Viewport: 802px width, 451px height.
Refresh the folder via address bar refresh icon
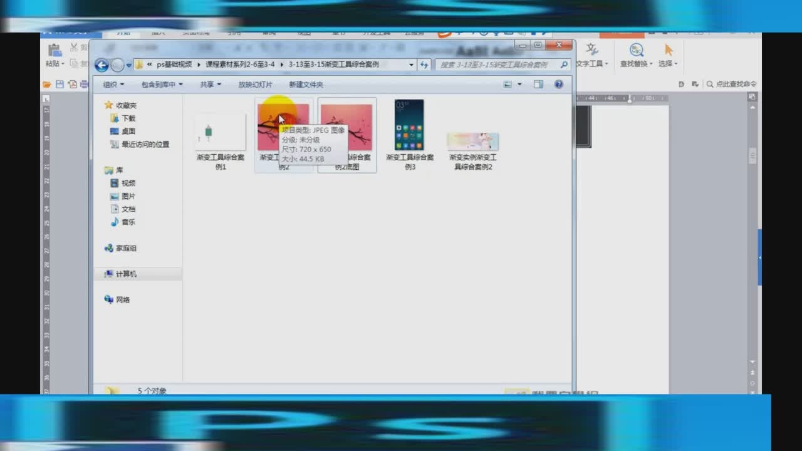(x=424, y=65)
